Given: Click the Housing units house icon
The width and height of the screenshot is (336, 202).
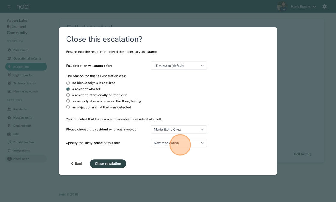Looking at the screenshot, I should coord(9,118).
